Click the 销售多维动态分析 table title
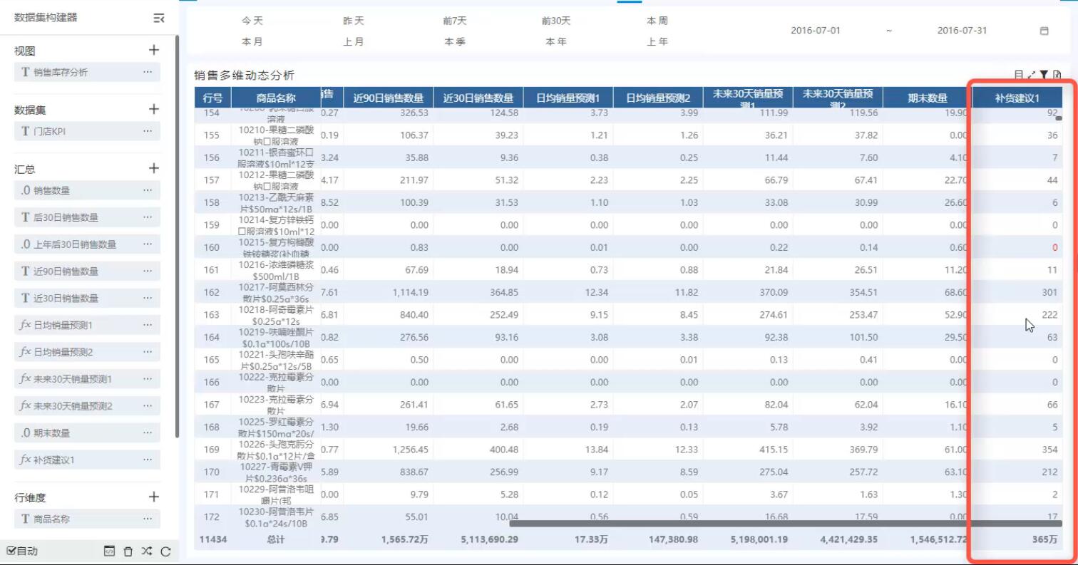1078x565 pixels. pyautogui.click(x=245, y=75)
